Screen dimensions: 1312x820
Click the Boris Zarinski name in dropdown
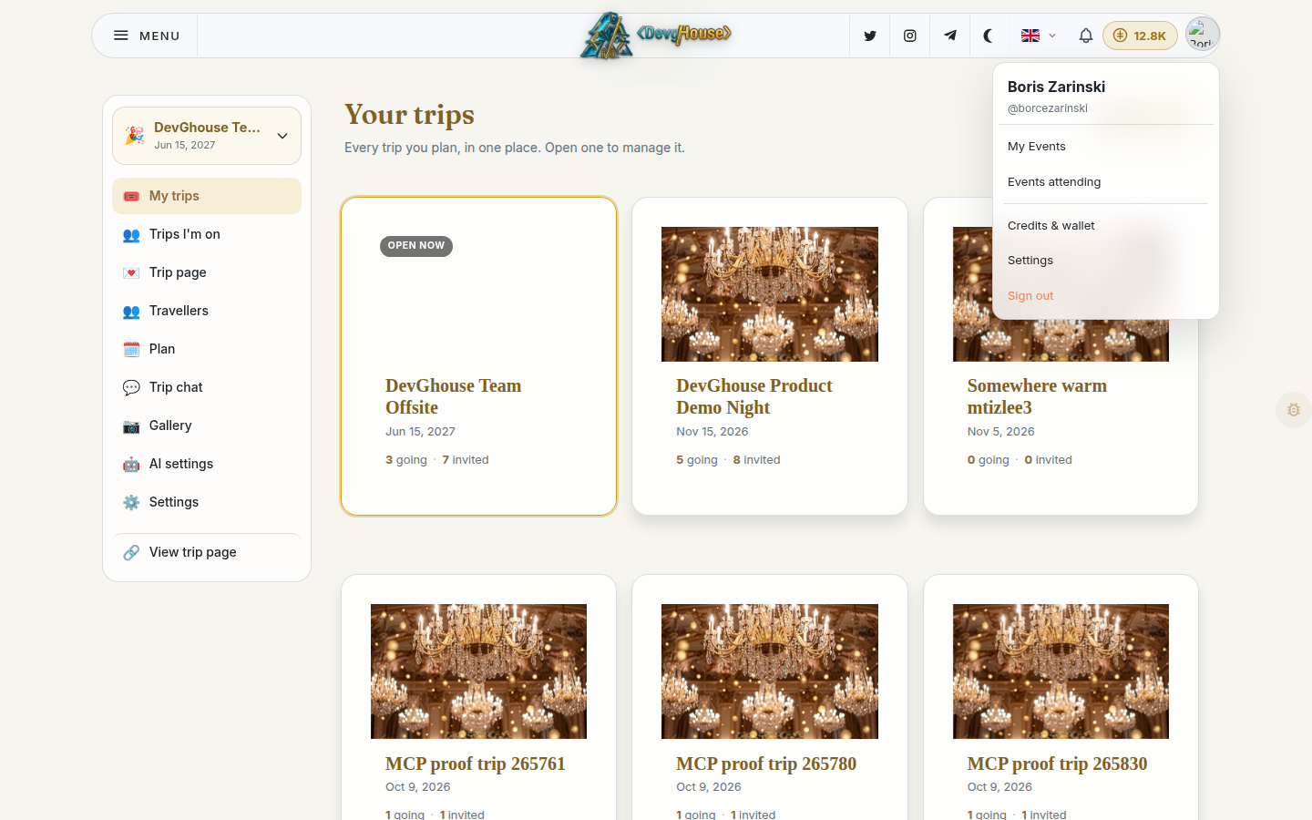1056,87
